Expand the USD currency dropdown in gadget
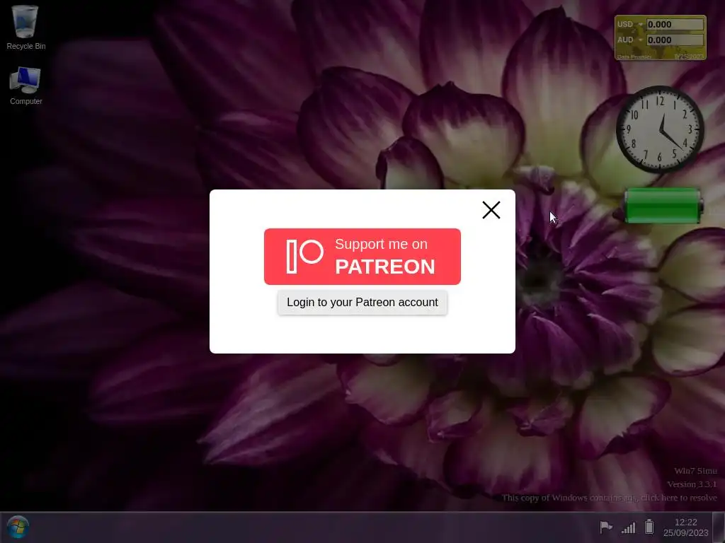725x543 pixels. 640,25
